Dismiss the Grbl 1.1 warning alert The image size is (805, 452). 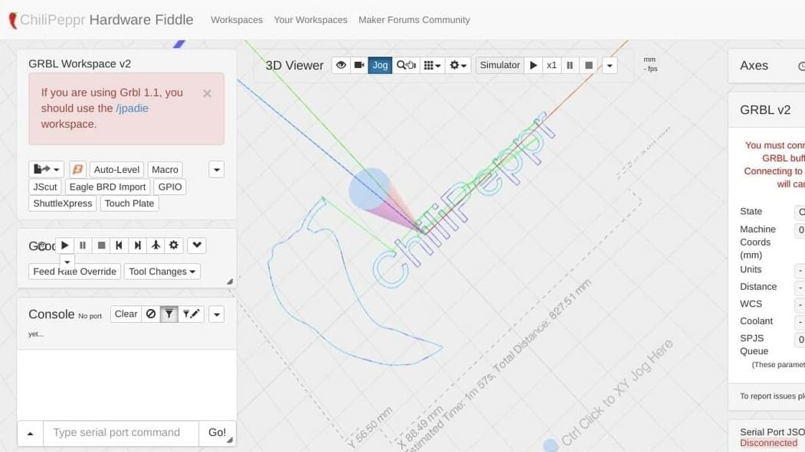(x=207, y=93)
